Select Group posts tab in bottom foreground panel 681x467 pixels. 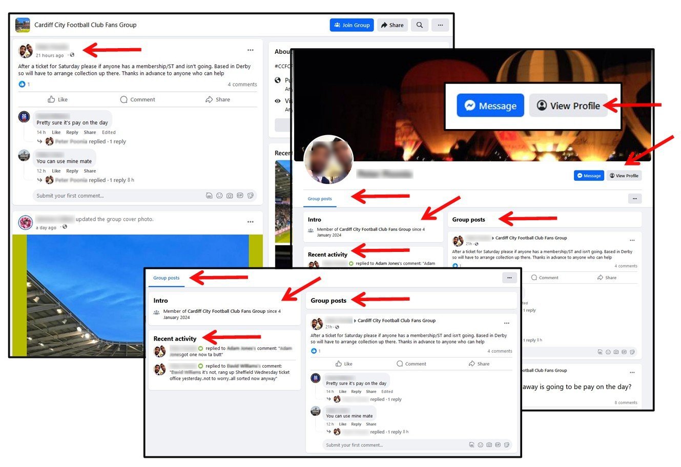coord(166,278)
